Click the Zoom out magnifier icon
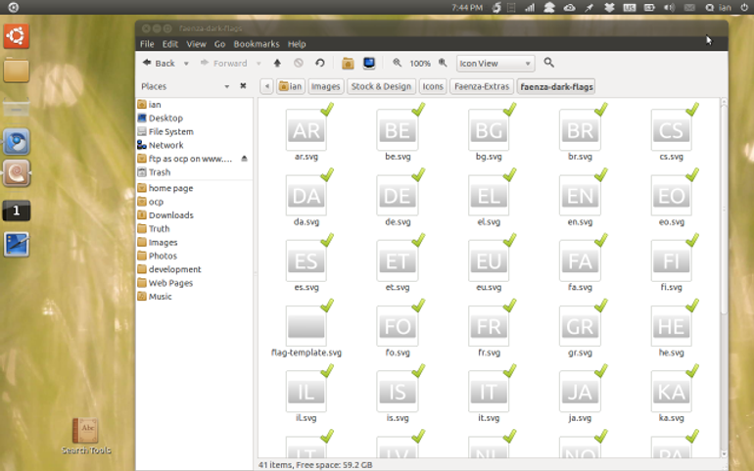This screenshot has width=754, height=471. pyautogui.click(x=398, y=63)
